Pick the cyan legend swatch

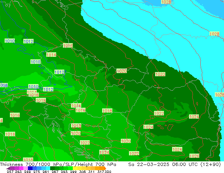point(48,168)
